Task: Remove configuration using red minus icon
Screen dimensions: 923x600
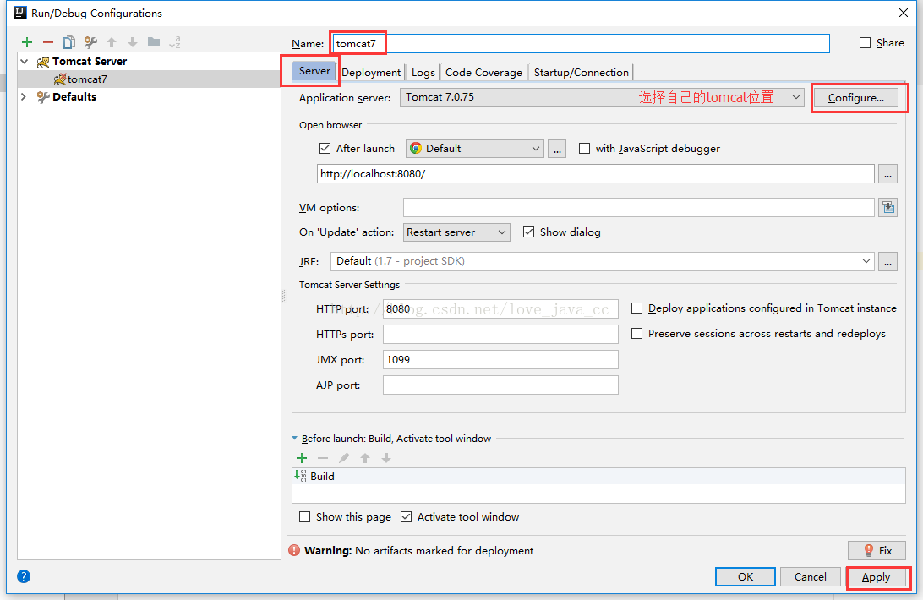Action: pos(47,41)
